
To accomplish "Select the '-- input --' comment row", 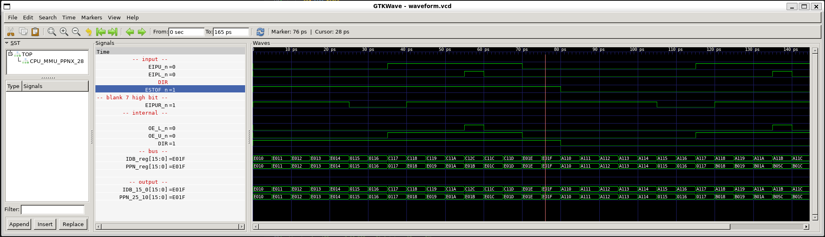I will [x=170, y=59].
